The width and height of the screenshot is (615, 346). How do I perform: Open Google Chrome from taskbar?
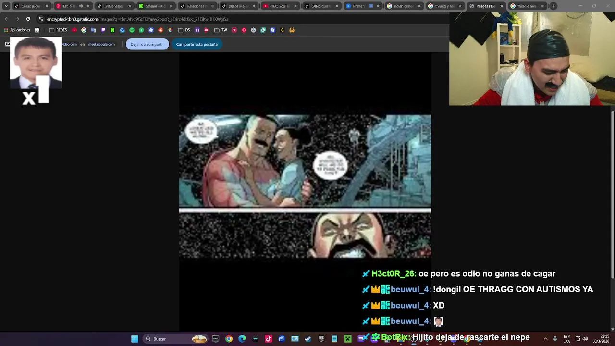click(229, 339)
